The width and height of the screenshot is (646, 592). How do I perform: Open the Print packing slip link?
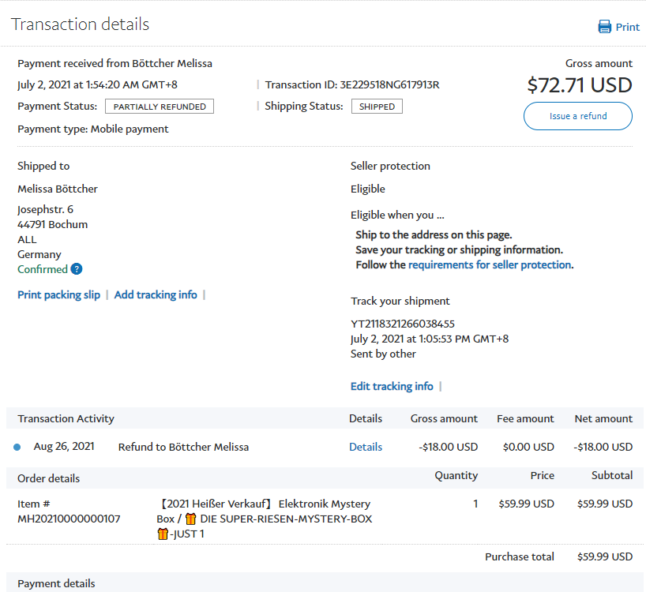[59, 294]
